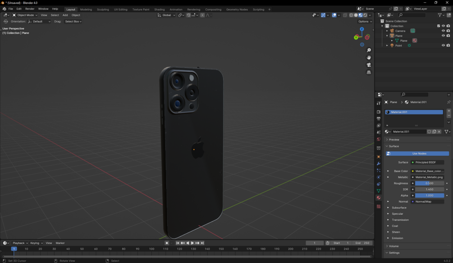Click the IOR 1.450 value field
Image resolution: width=453 pixels, height=263 pixels.
(x=429, y=190)
